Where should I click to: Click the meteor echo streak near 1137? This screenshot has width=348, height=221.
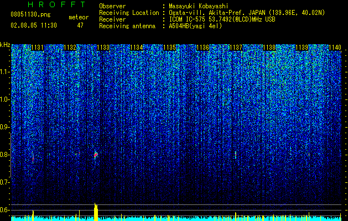236,155
